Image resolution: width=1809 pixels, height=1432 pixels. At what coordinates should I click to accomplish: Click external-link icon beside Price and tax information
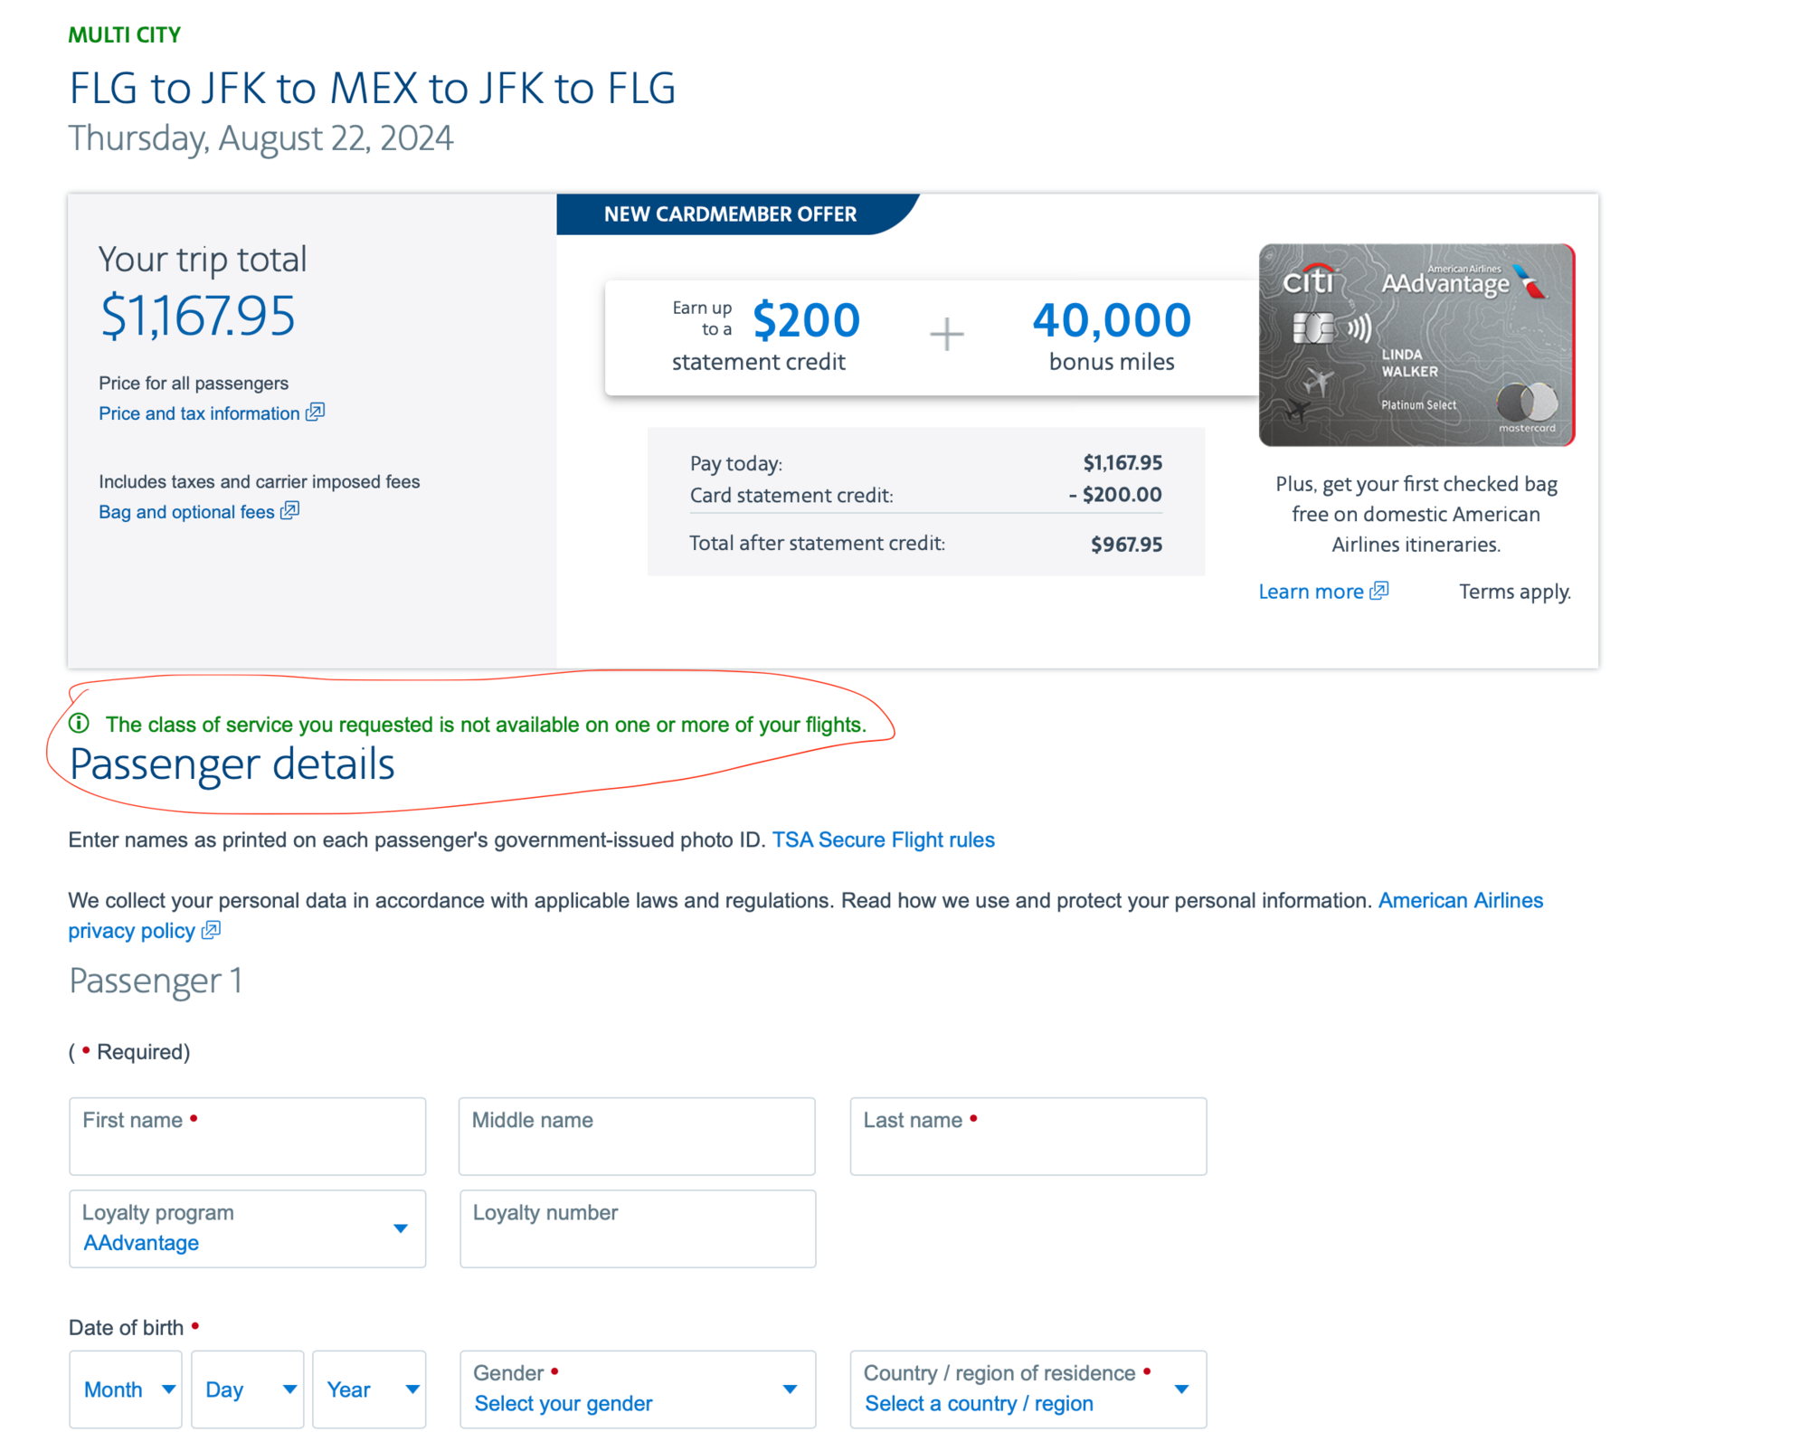[315, 413]
